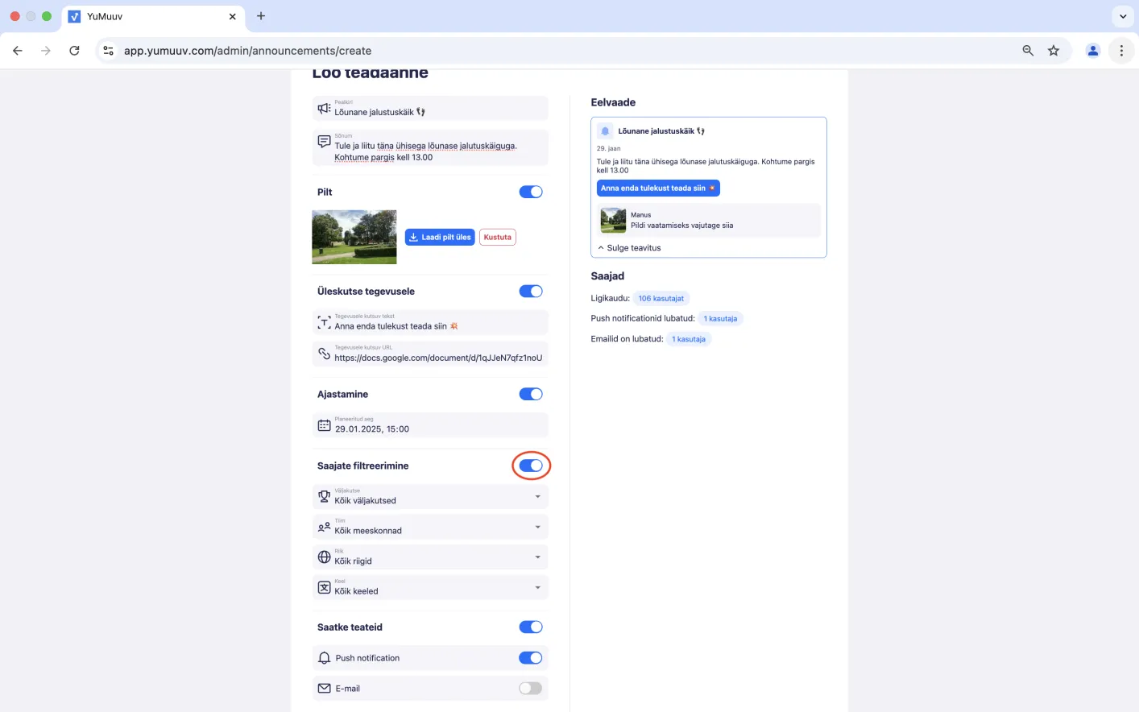Open the tab search dropdown arrow

click(1123, 16)
